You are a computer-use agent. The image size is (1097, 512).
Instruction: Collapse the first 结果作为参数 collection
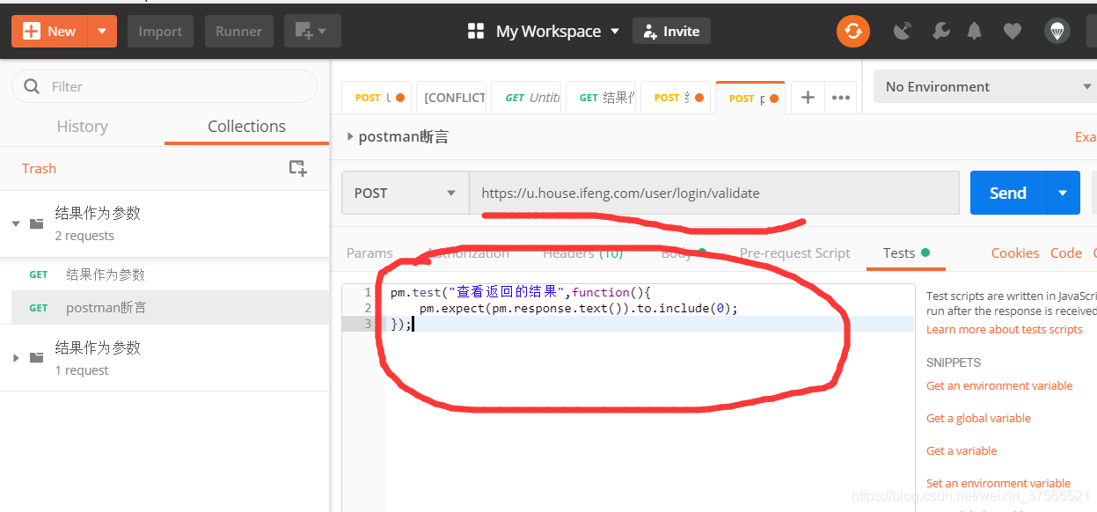coord(16,223)
